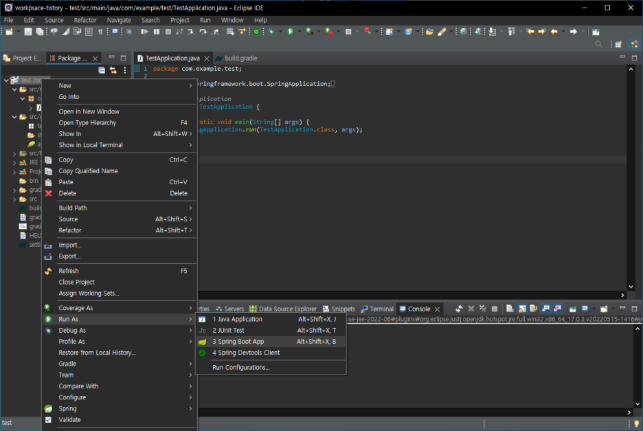Click the green Run button in toolbar
Viewport: 643px width, 431px height.
[x=291, y=32]
